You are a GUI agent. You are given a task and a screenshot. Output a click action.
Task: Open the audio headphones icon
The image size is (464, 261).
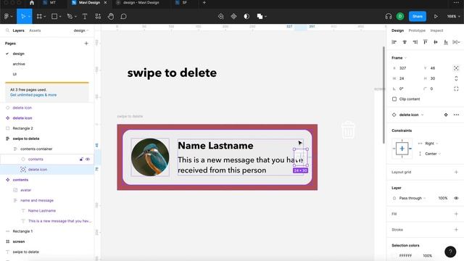tap(389, 16)
